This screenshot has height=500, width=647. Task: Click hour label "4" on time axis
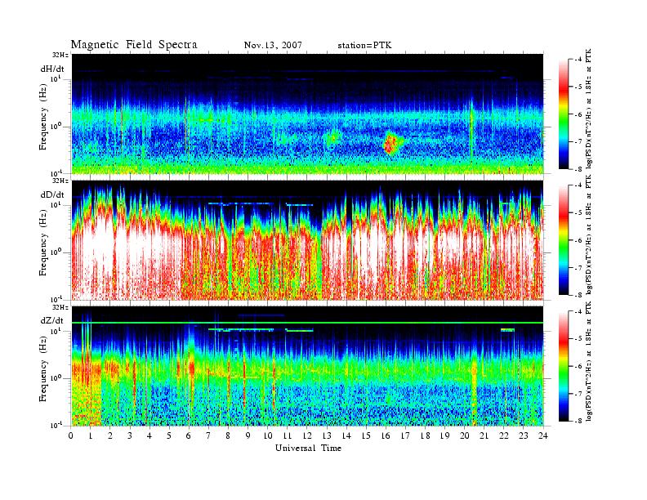(149, 435)
